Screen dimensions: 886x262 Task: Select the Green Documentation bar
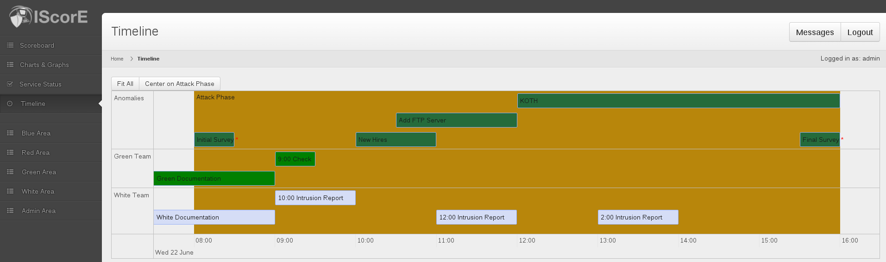[214, 178]
